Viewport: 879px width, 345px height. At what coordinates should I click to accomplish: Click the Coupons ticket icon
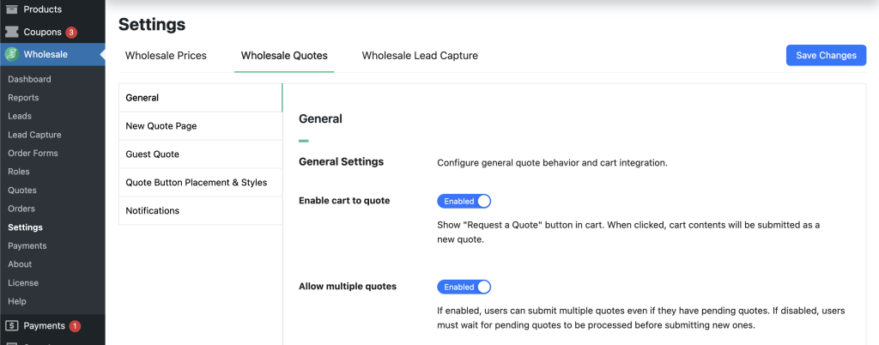pyautogui.click(x=12, y=33)
